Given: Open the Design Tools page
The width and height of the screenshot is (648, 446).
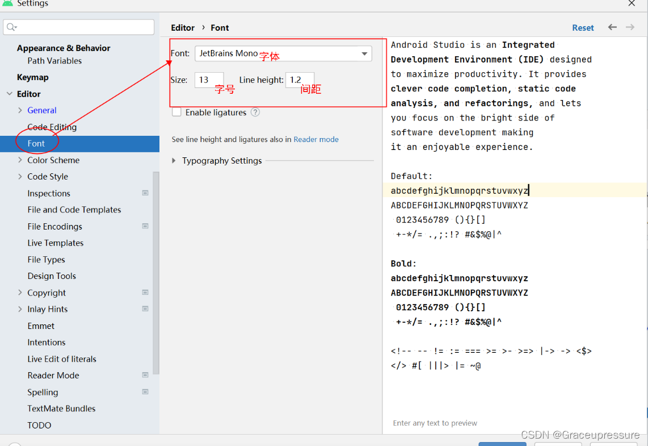Looking at the screenshot, I should (x=52, y=276).
